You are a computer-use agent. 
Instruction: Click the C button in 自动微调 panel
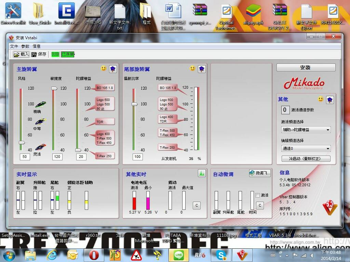[x=260, y=205]
